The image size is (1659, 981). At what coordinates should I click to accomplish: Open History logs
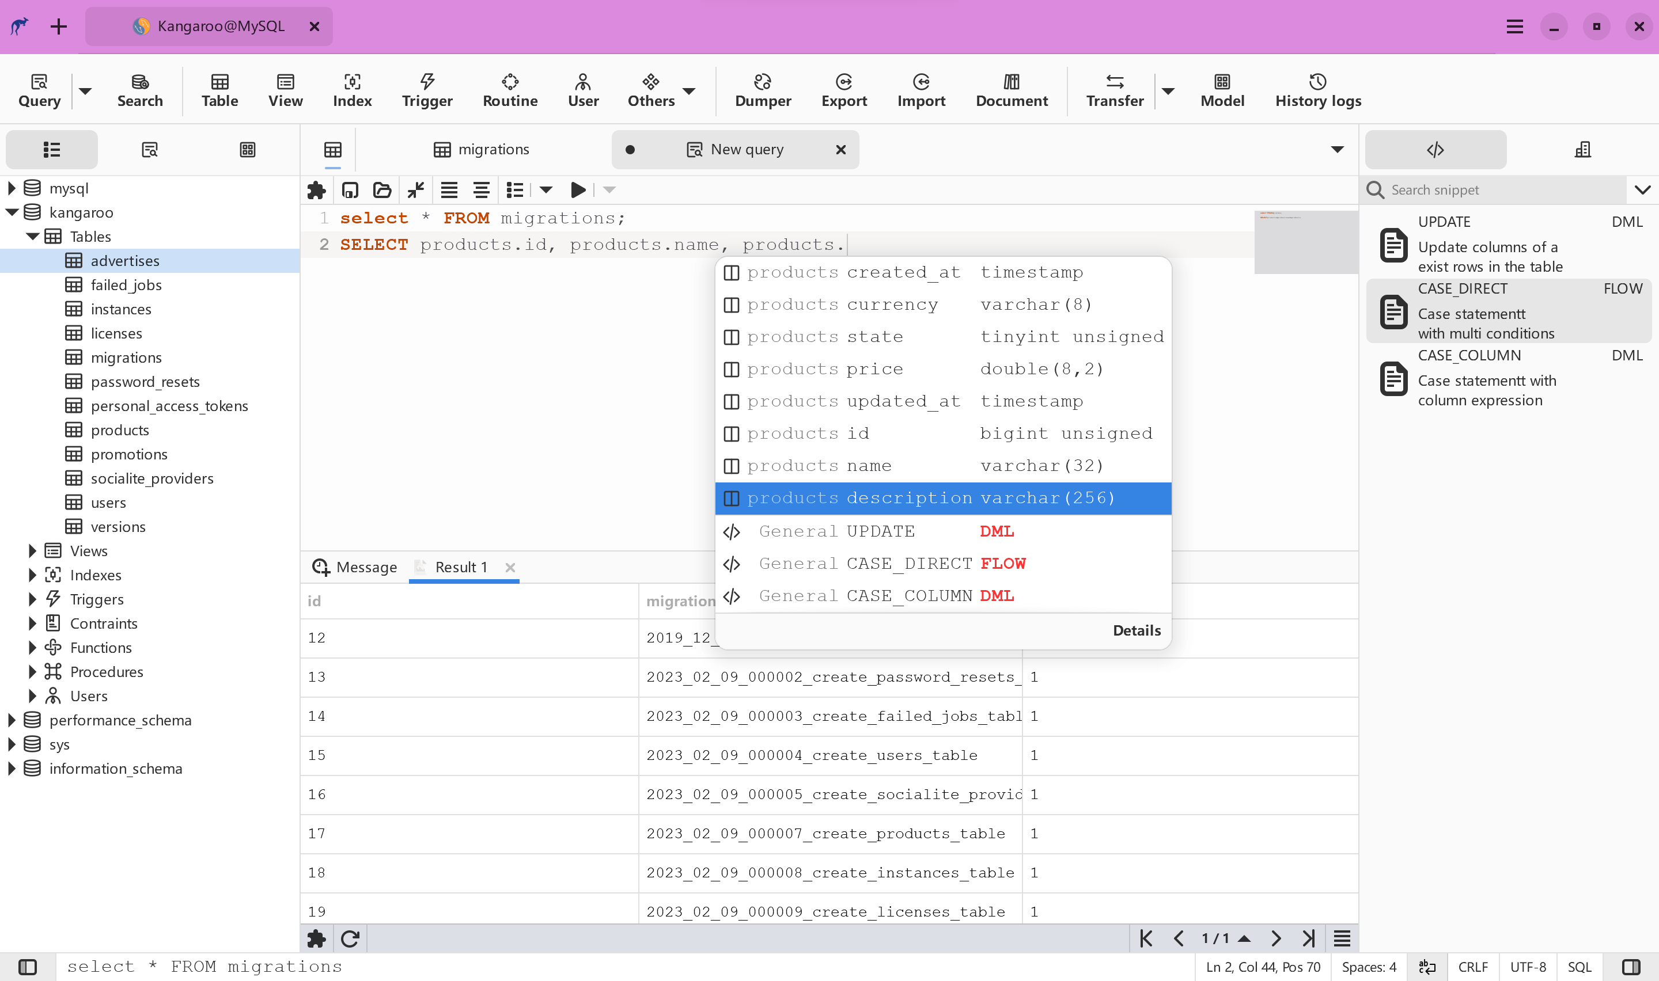[x=1317, y=90]
